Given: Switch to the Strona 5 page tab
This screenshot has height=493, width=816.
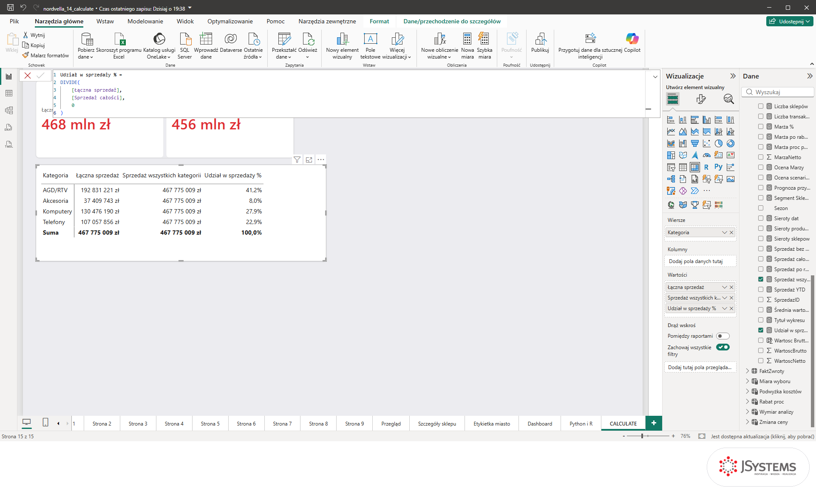Looking at the screenshot, I should click(x=210, y=423).
